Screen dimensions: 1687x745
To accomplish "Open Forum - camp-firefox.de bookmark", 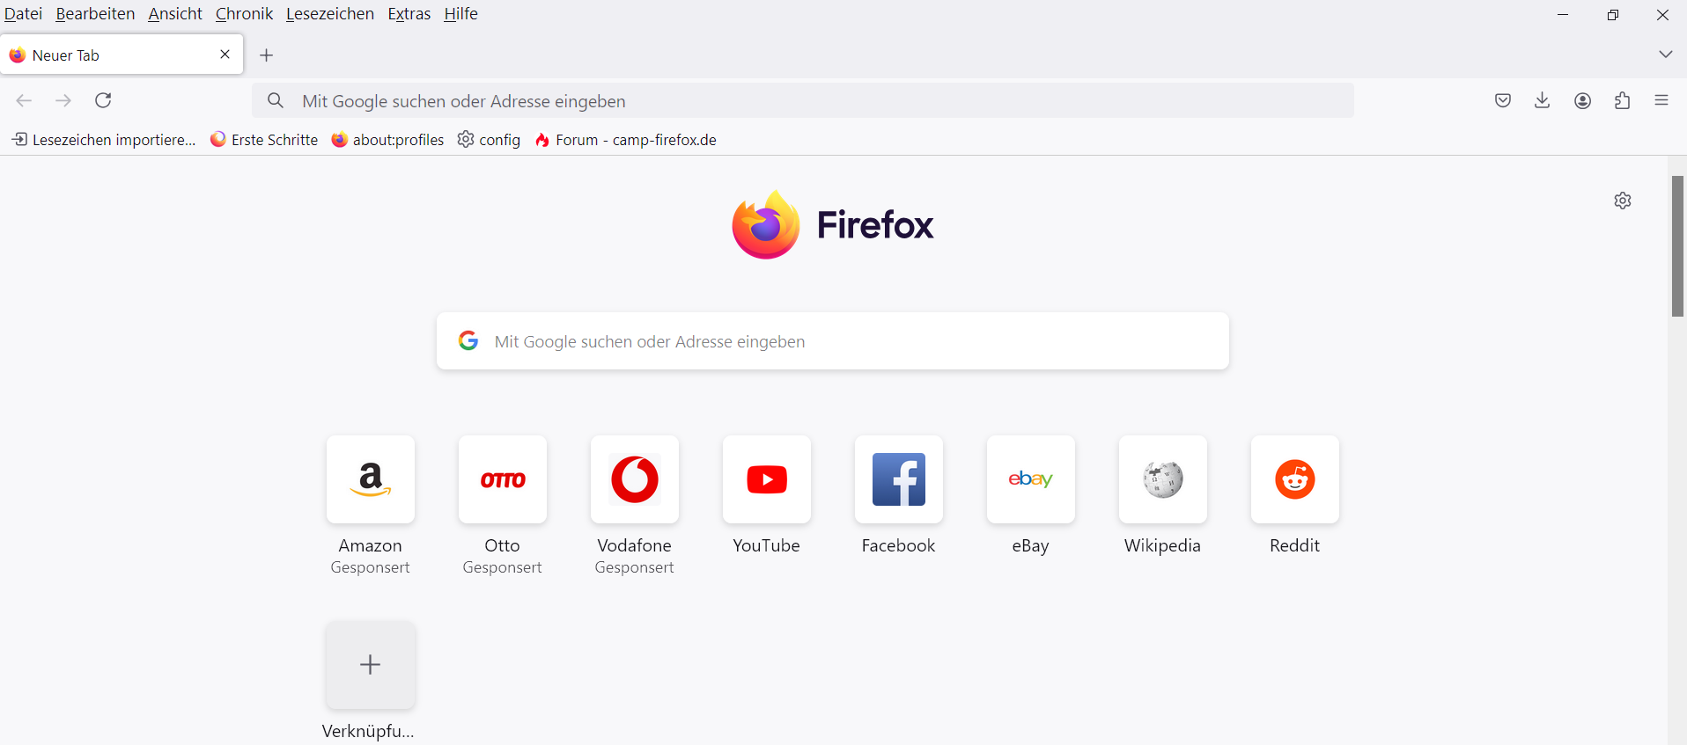I will click(x=626, y=140).
